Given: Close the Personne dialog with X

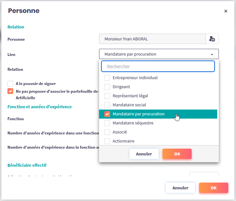Looking at the screenshot, I should [x=226, y=11].
